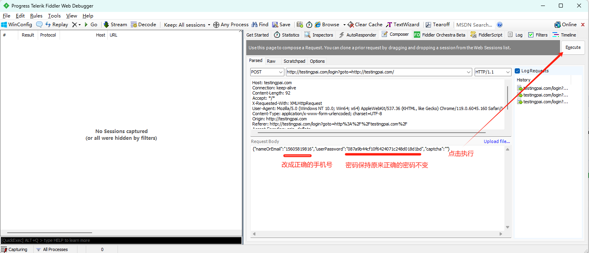Open the Rules menu

36,16
